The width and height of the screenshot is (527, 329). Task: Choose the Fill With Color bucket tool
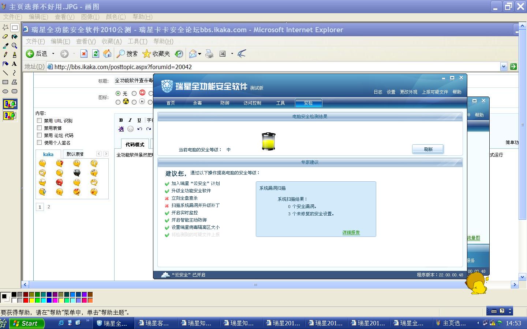[x=15, y=37]
